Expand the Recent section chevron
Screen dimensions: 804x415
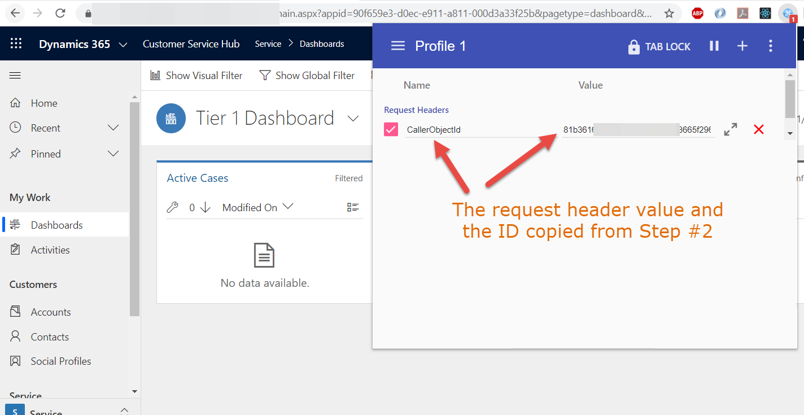point(113,128)
